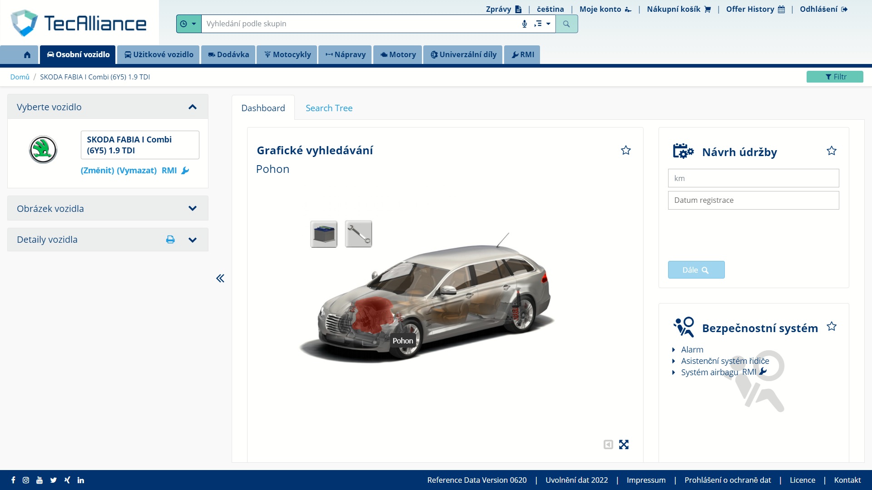The width and height of the screenshot is (872, 490).
Task: Collapse sidebar with double chevron
Action: 220,278
